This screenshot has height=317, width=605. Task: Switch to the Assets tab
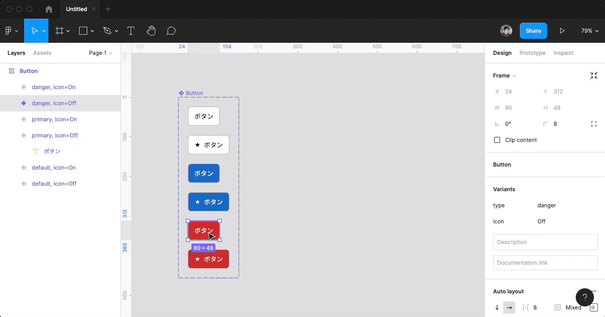tap(42, 53)
